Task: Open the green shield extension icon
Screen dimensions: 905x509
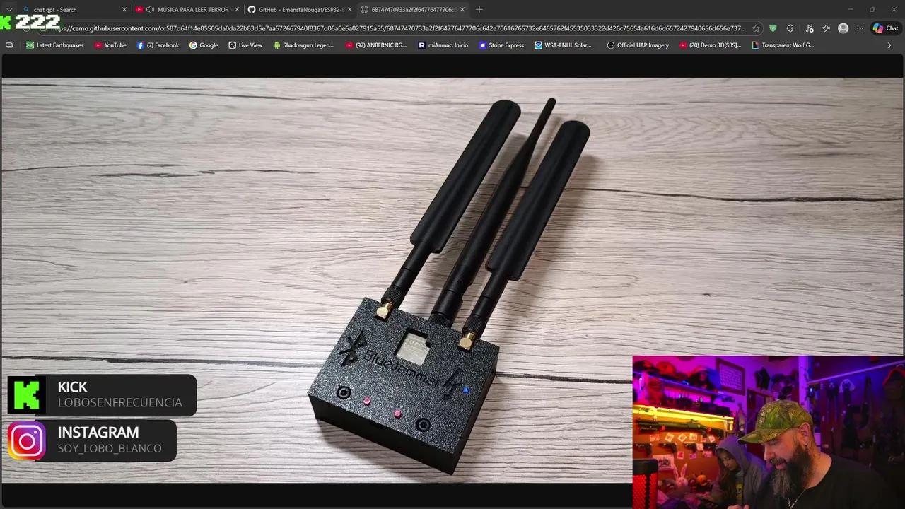Action: pos(773,28)
